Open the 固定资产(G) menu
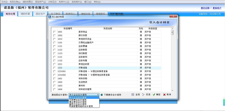 41,2
